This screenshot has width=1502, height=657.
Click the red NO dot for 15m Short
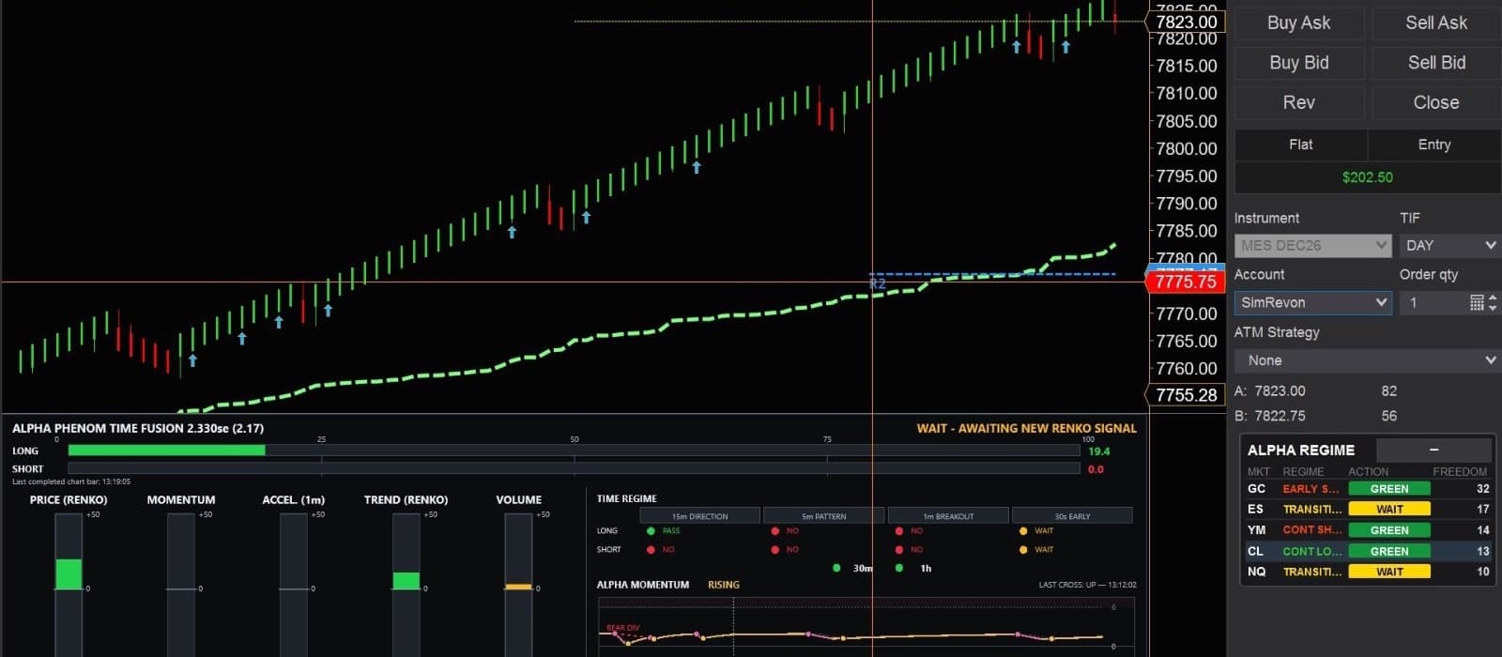[x=651, y=550]
